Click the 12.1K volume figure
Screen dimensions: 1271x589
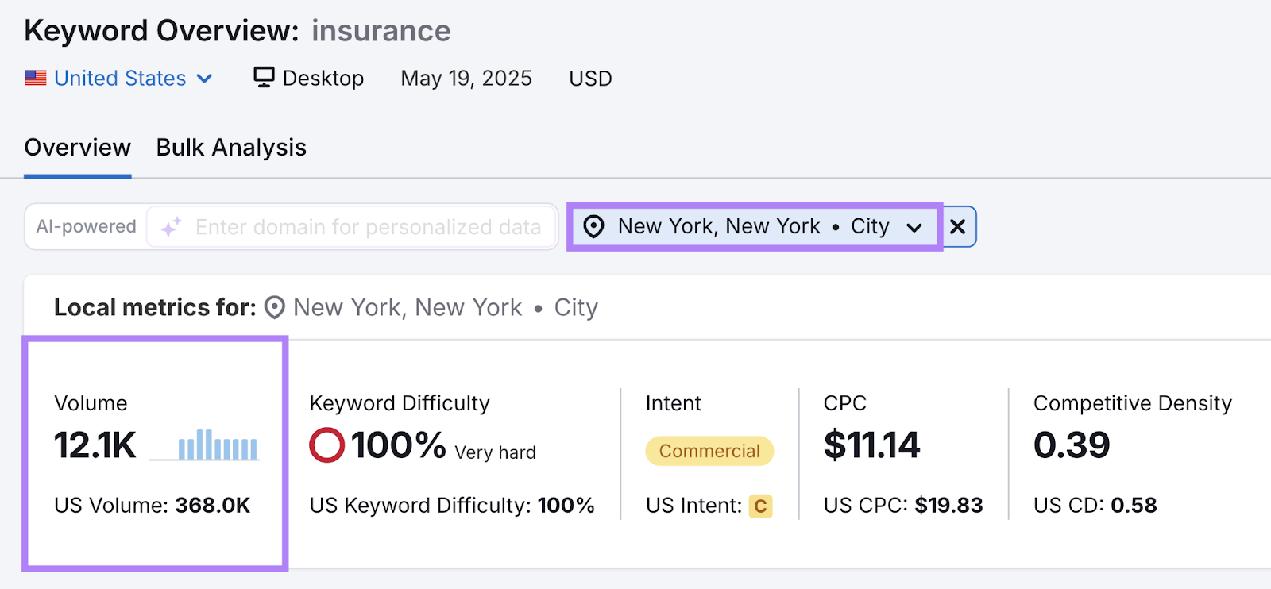click(x=95, y=445)
